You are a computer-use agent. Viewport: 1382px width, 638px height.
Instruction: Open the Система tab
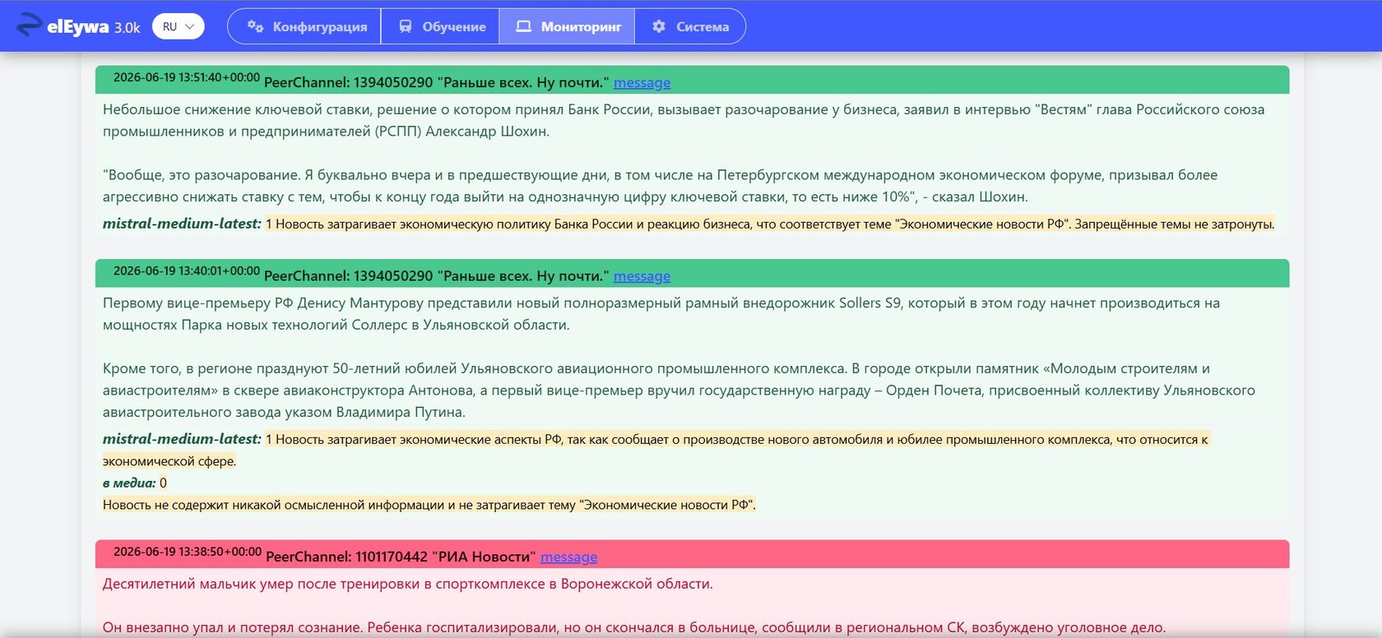690,26
